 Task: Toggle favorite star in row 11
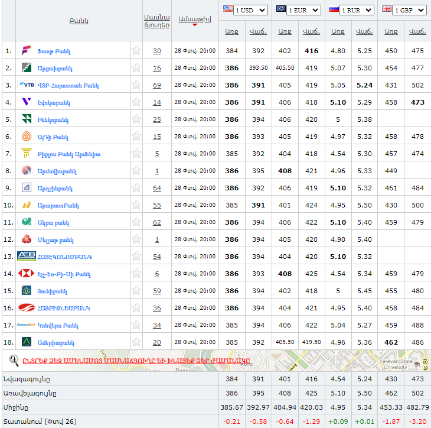point(136,222)
